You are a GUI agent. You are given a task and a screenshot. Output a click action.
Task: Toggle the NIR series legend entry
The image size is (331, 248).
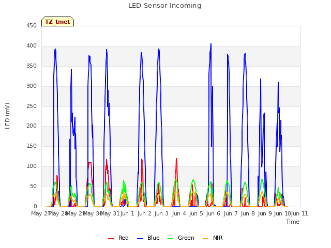[x=213, y=238]
